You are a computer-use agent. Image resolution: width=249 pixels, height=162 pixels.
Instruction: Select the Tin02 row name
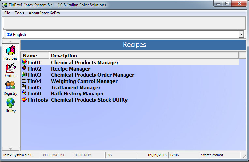click(34, 69)
